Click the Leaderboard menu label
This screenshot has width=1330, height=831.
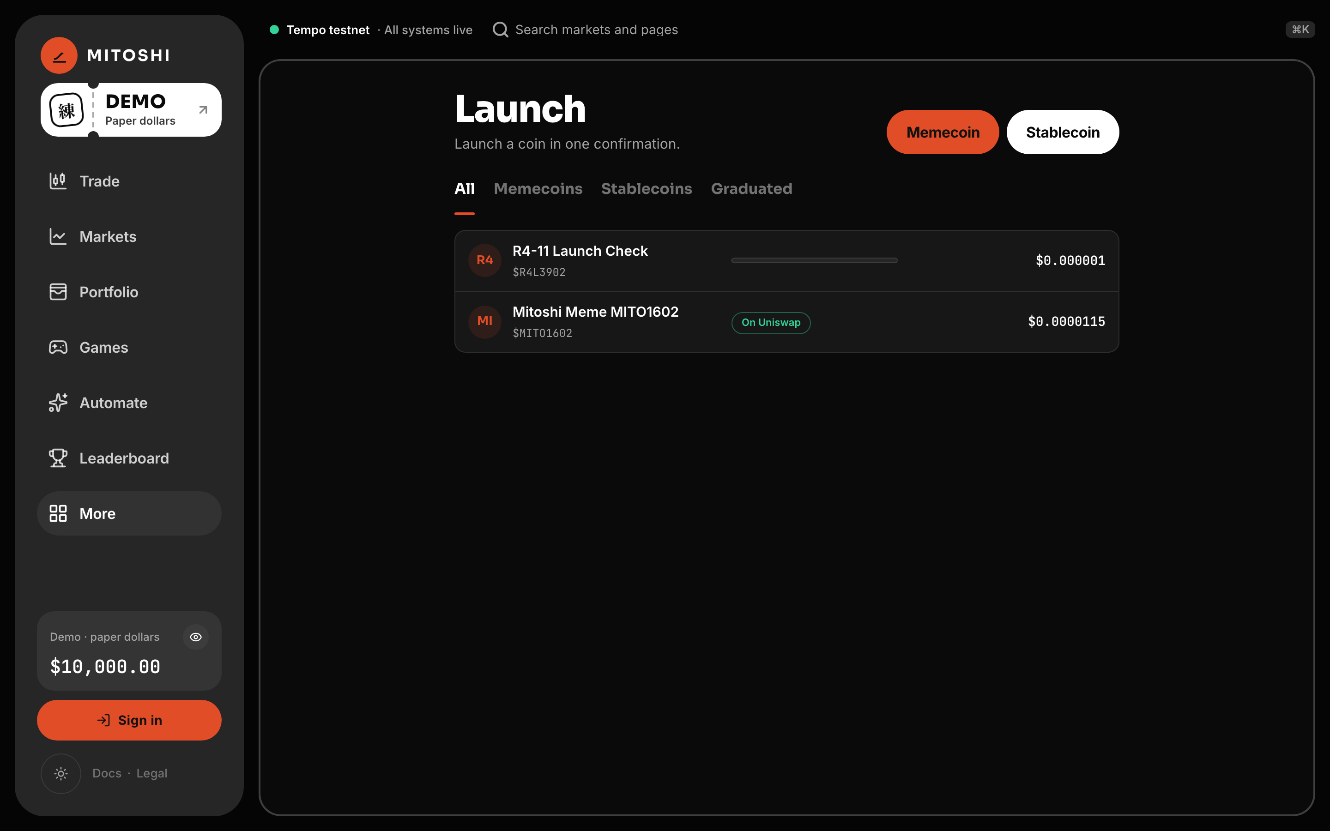coord(124,458)
